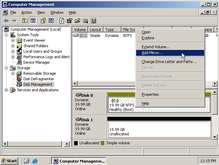Viewport: 219px width, 165px height.
Task: Select Computer Management (Local) root node
Action: point(36,29)
